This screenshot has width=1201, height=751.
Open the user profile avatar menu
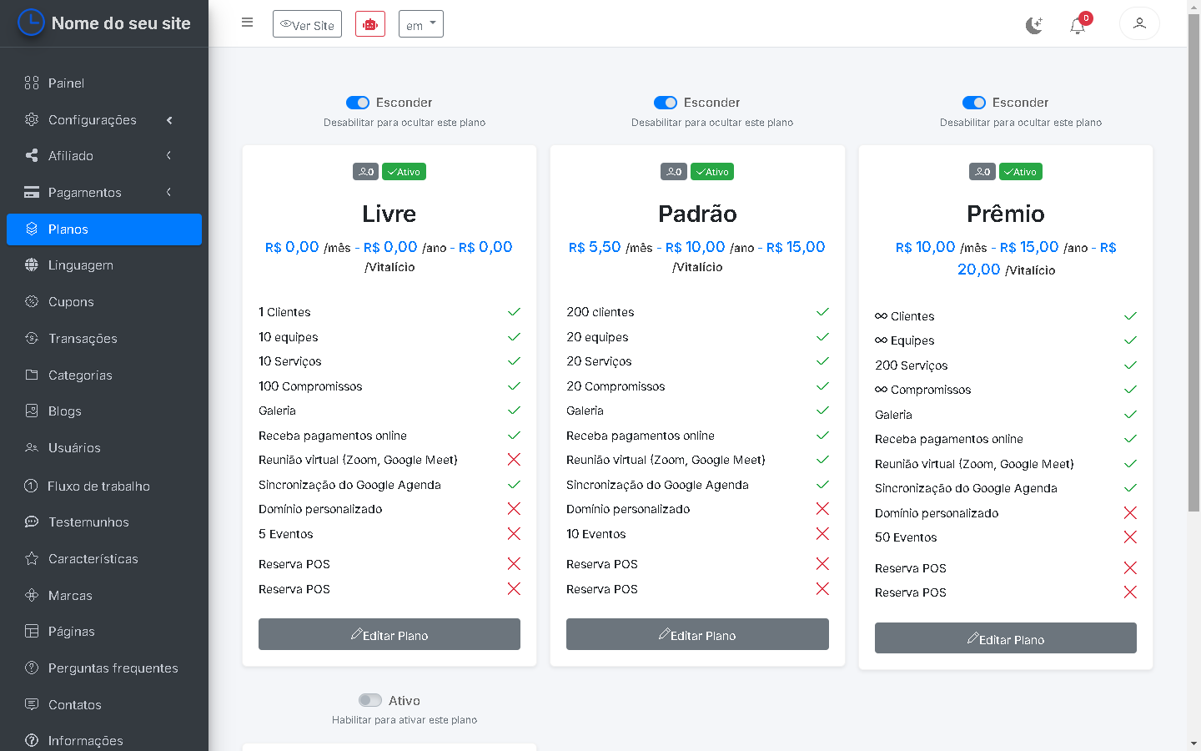(1139, 24)
